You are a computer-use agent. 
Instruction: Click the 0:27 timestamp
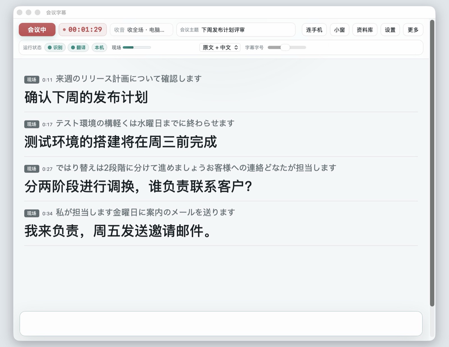(x=47, y=169)
